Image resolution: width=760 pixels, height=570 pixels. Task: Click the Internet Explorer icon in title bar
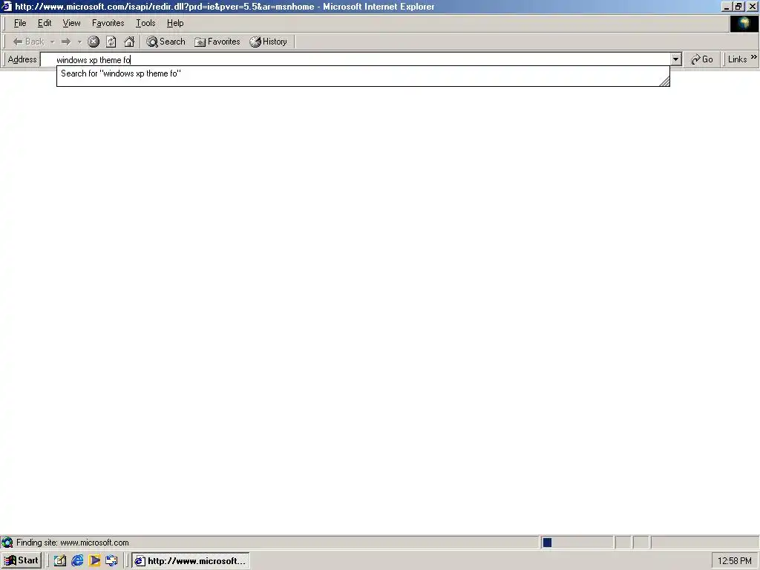point(7,6)
